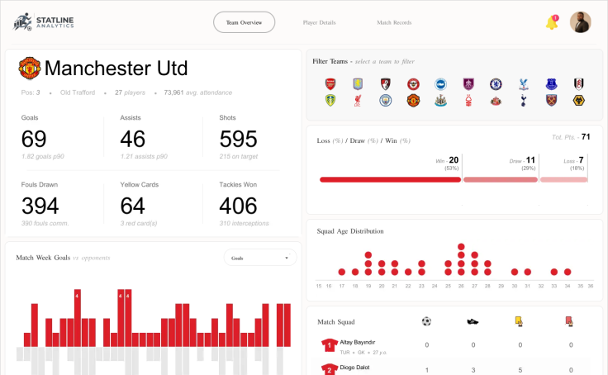Click the Goals value 69
608x375 pixels.
point(34,139)
